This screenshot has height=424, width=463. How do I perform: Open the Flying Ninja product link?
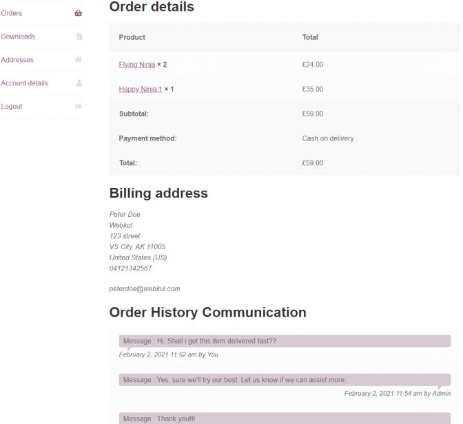pyautogui.click(x=136, y=65)
